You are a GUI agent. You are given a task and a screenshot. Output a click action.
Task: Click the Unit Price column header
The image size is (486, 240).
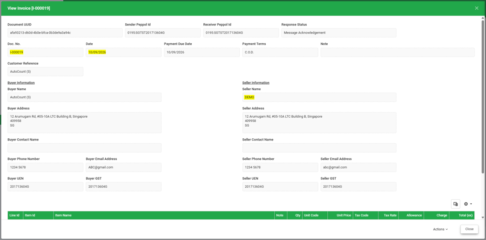pyautogui.click(x=340, y=215)
